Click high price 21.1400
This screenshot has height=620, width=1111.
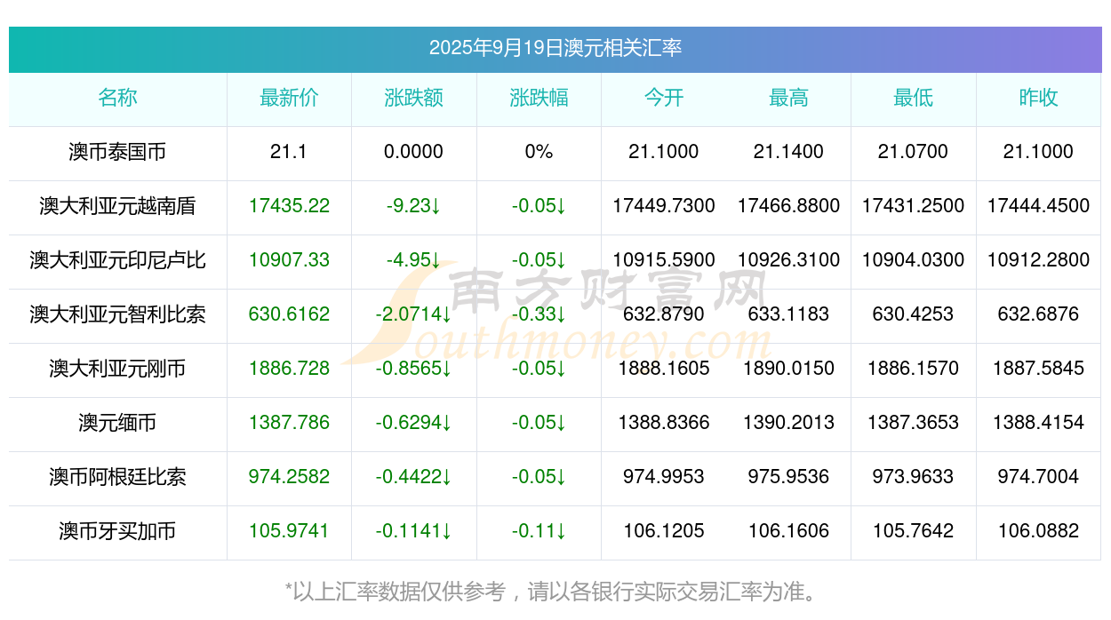pyautogui.click(x=788, y=152)
